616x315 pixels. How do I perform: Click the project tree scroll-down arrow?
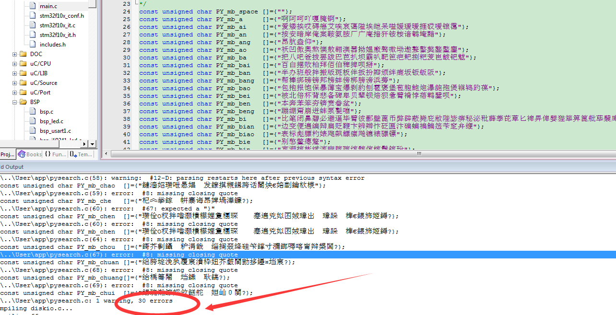click(92, 143)
